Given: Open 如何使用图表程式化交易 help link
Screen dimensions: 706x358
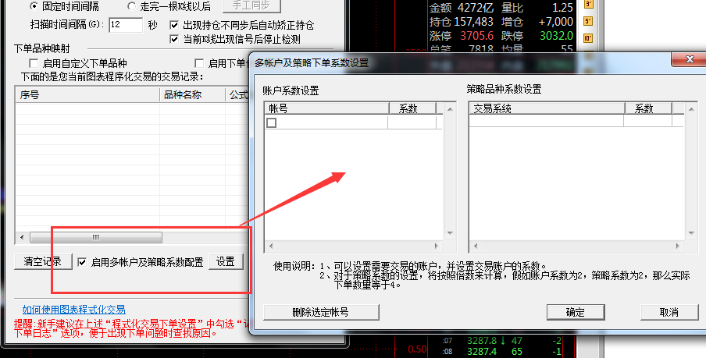Looking at the screenshot, I should 73,310.
